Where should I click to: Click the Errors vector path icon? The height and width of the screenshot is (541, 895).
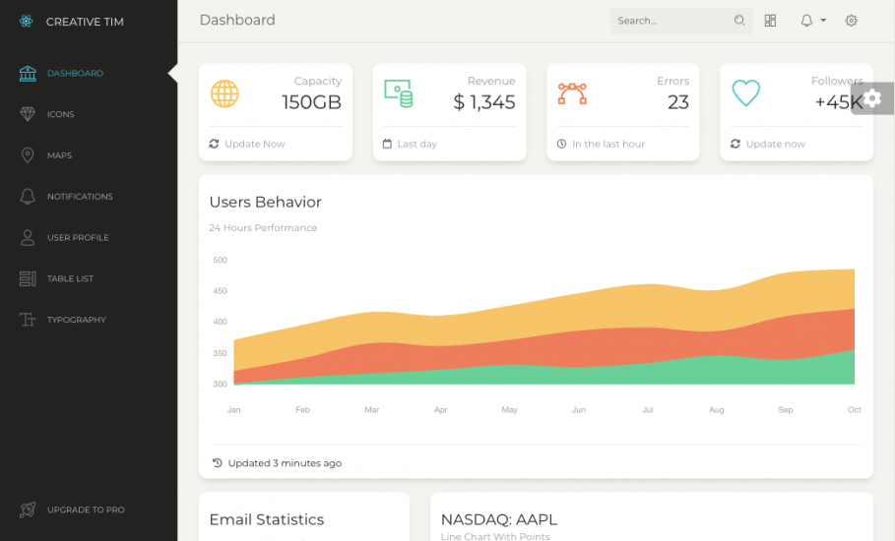[572, 93]
